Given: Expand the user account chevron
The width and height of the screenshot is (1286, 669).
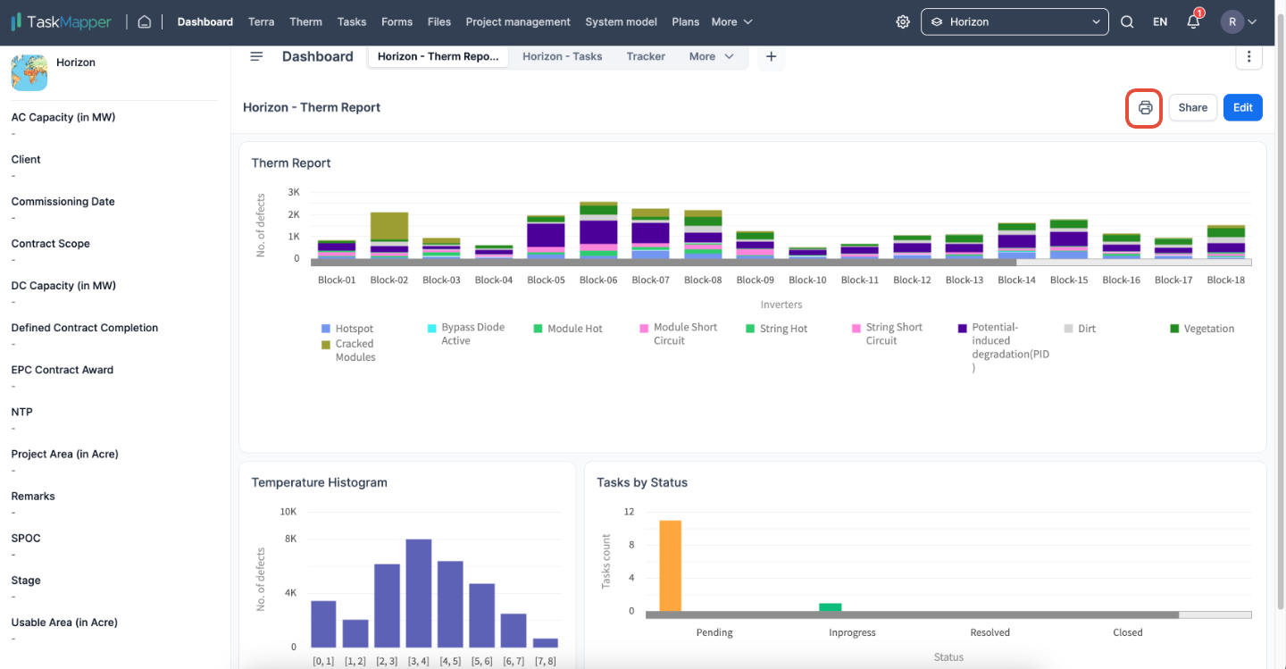Looking at the screenshot, I should click(x=1253, y=21).
